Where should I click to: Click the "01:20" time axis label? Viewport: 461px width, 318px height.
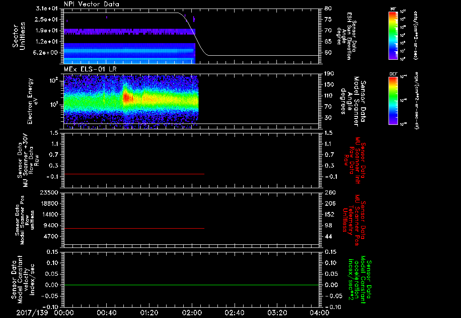(x=149, y=313)
